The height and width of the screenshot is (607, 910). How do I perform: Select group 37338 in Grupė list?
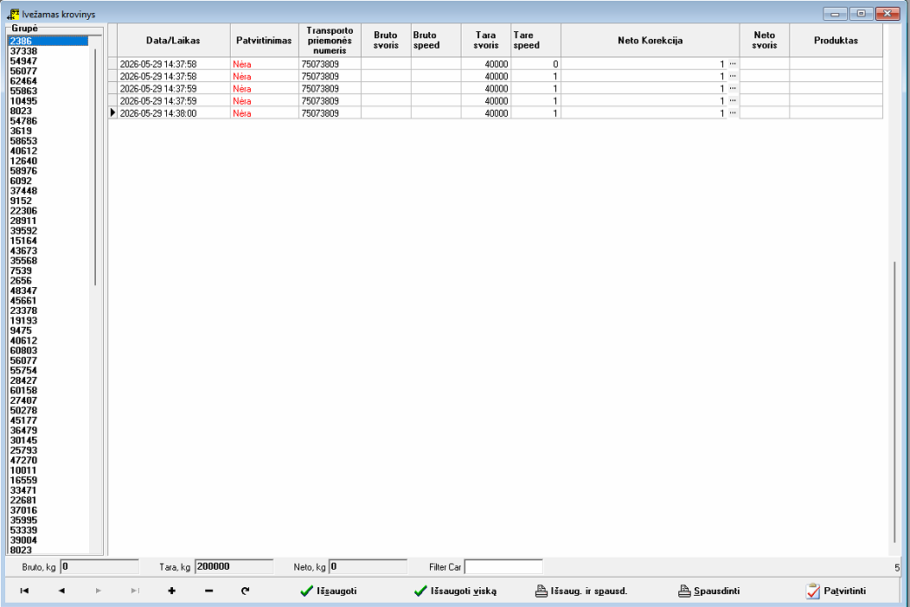click(x=48, y=51)
